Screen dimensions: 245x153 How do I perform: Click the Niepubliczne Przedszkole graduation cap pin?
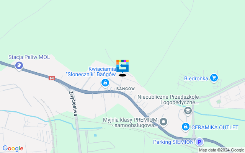click(188, 111)
